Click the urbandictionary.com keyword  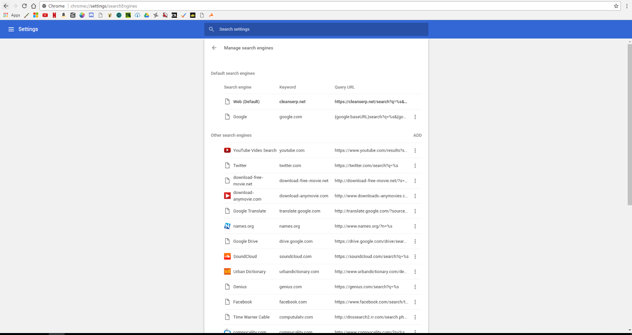coord(299,272)
